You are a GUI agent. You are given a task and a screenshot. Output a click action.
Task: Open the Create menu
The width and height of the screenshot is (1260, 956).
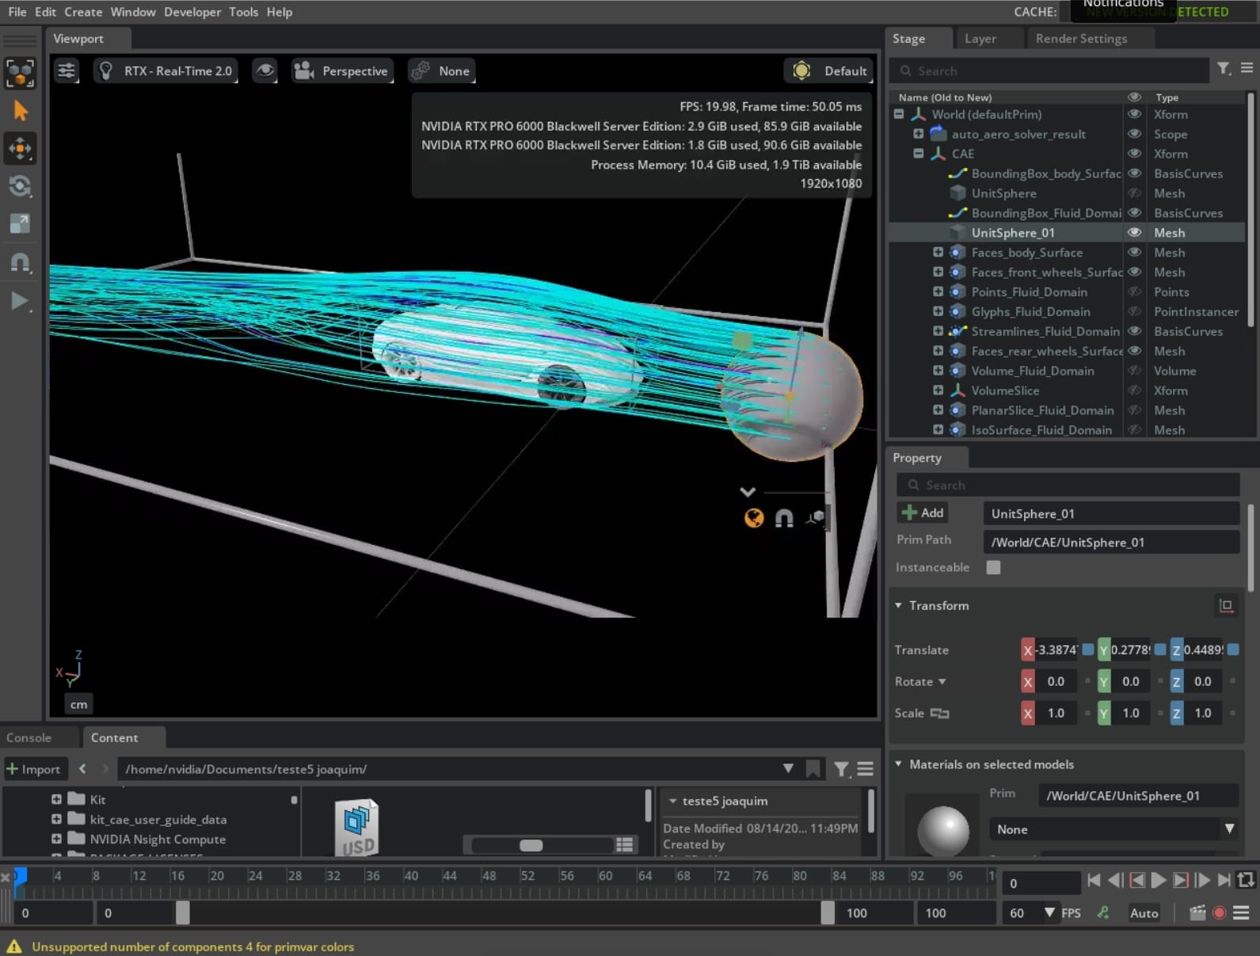(83, 12)
